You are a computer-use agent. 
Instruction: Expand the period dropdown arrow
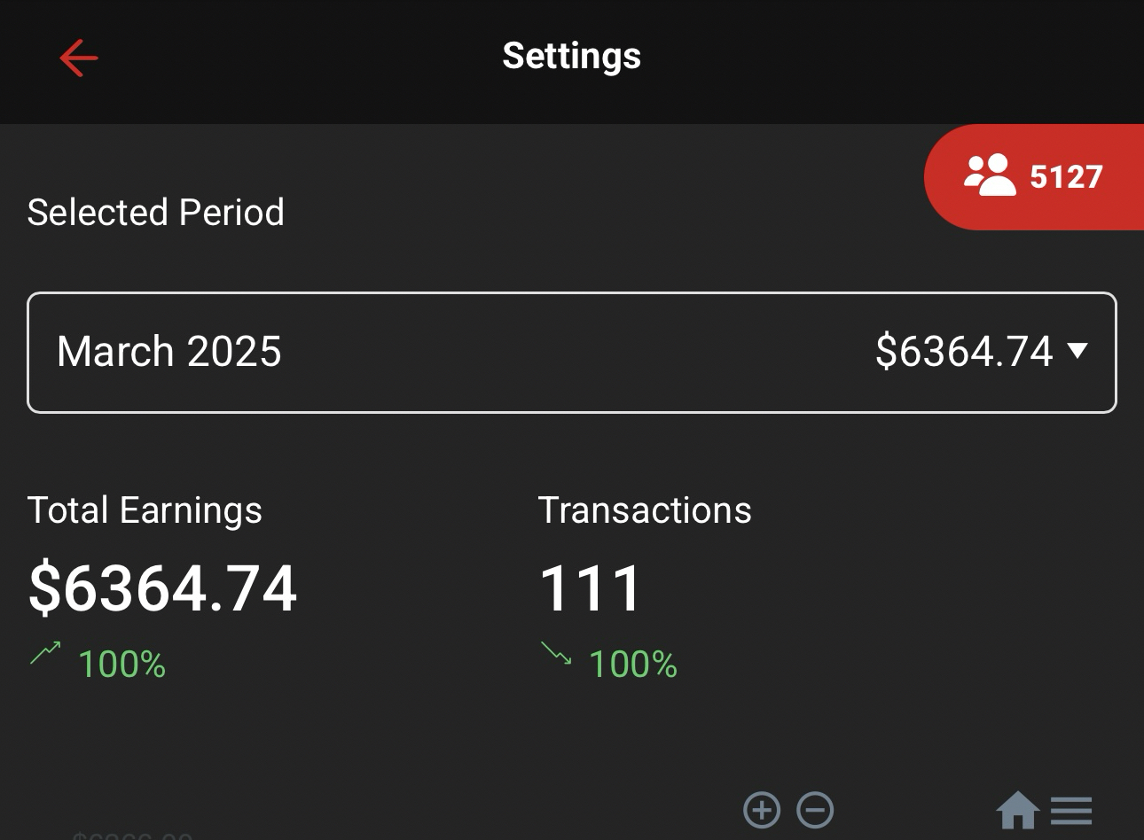1077,351
